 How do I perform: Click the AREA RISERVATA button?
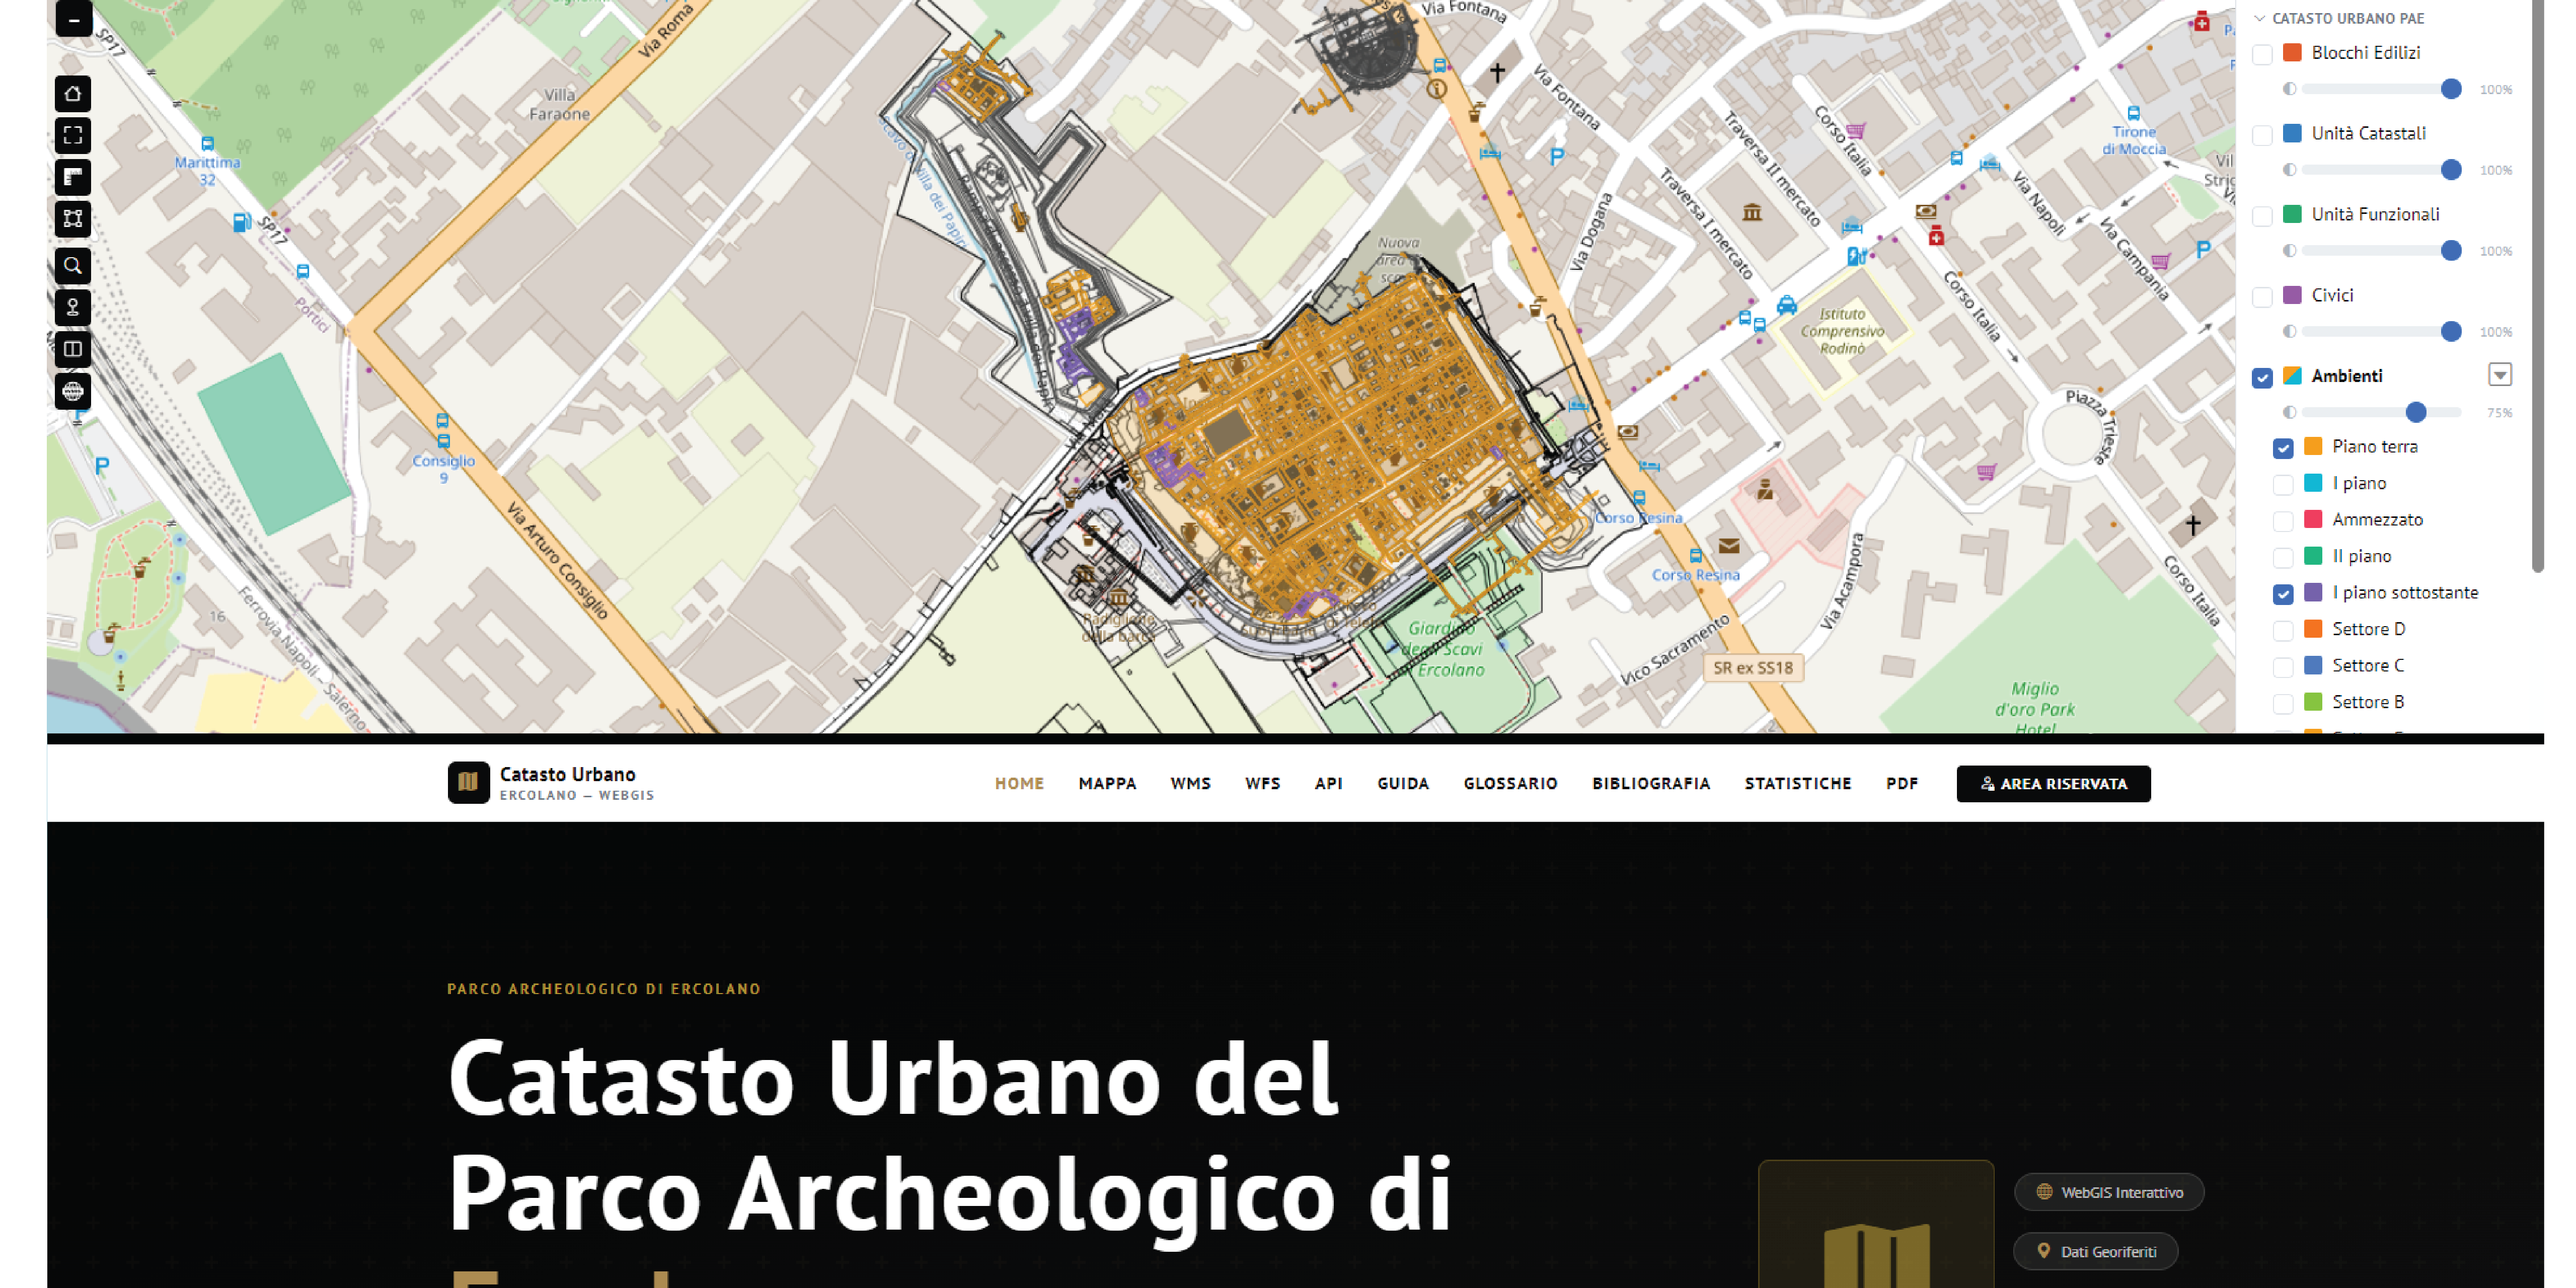click(2053, 783)
